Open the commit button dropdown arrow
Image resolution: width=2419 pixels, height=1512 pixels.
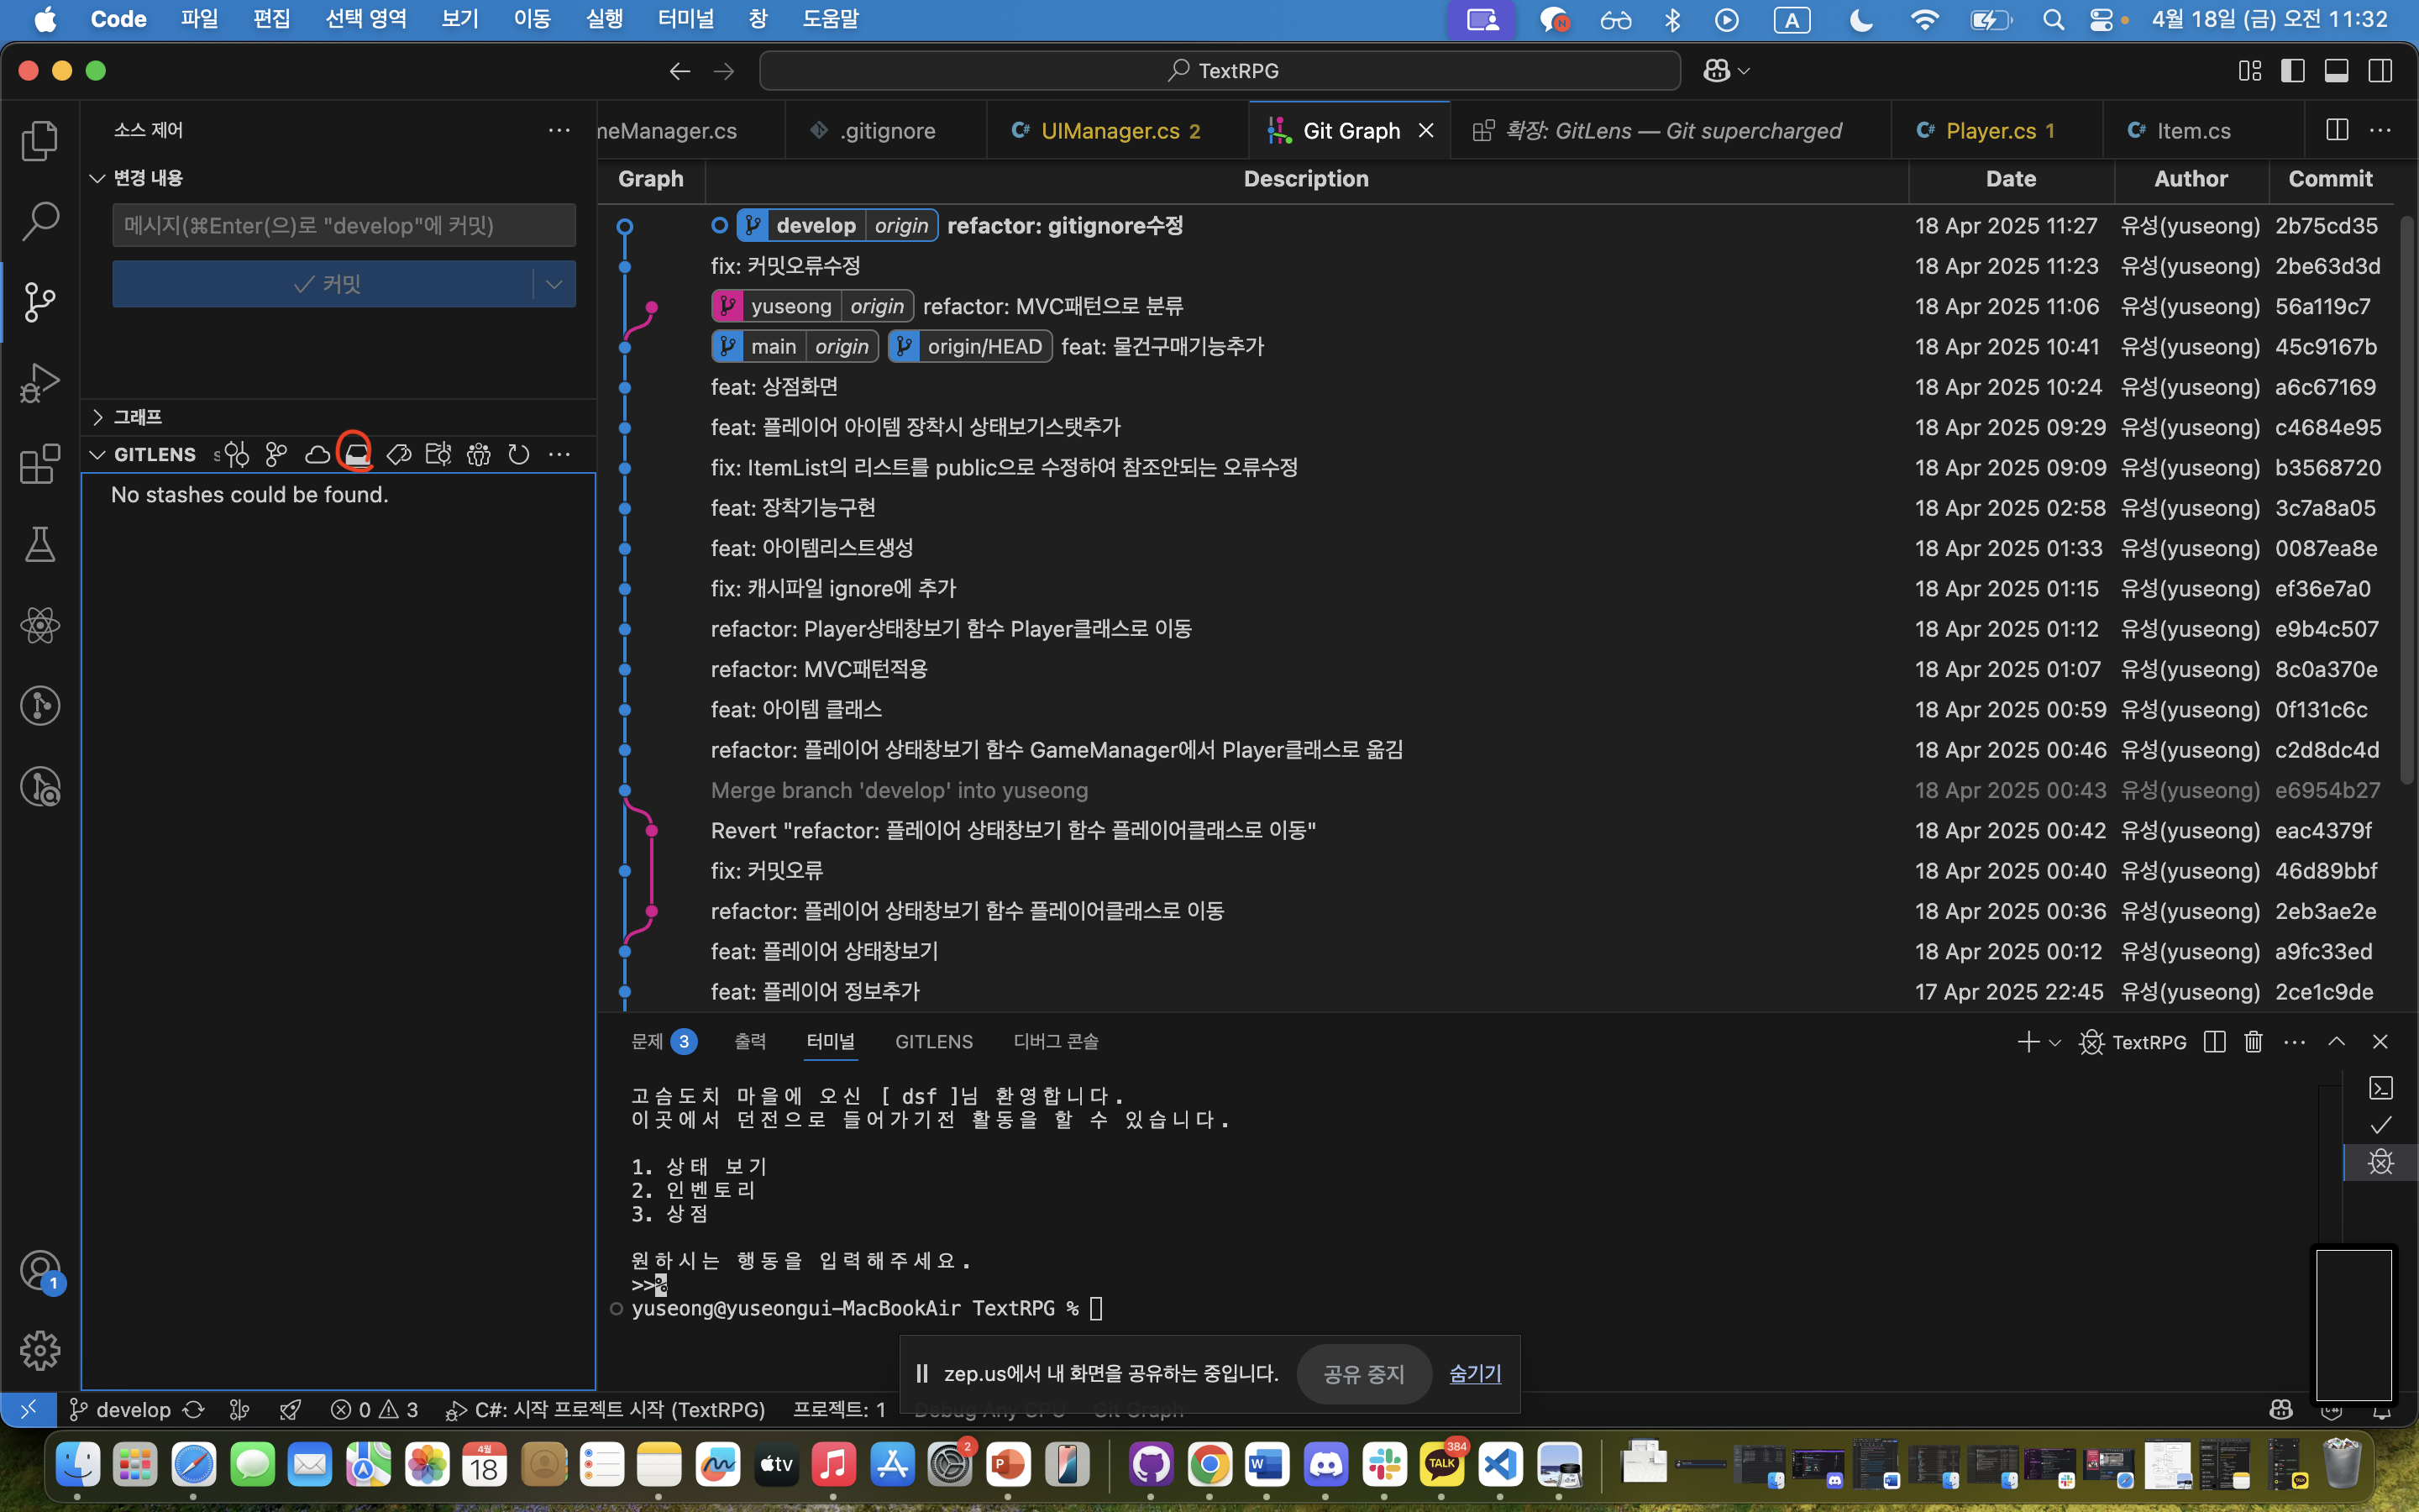pos(554,285)
